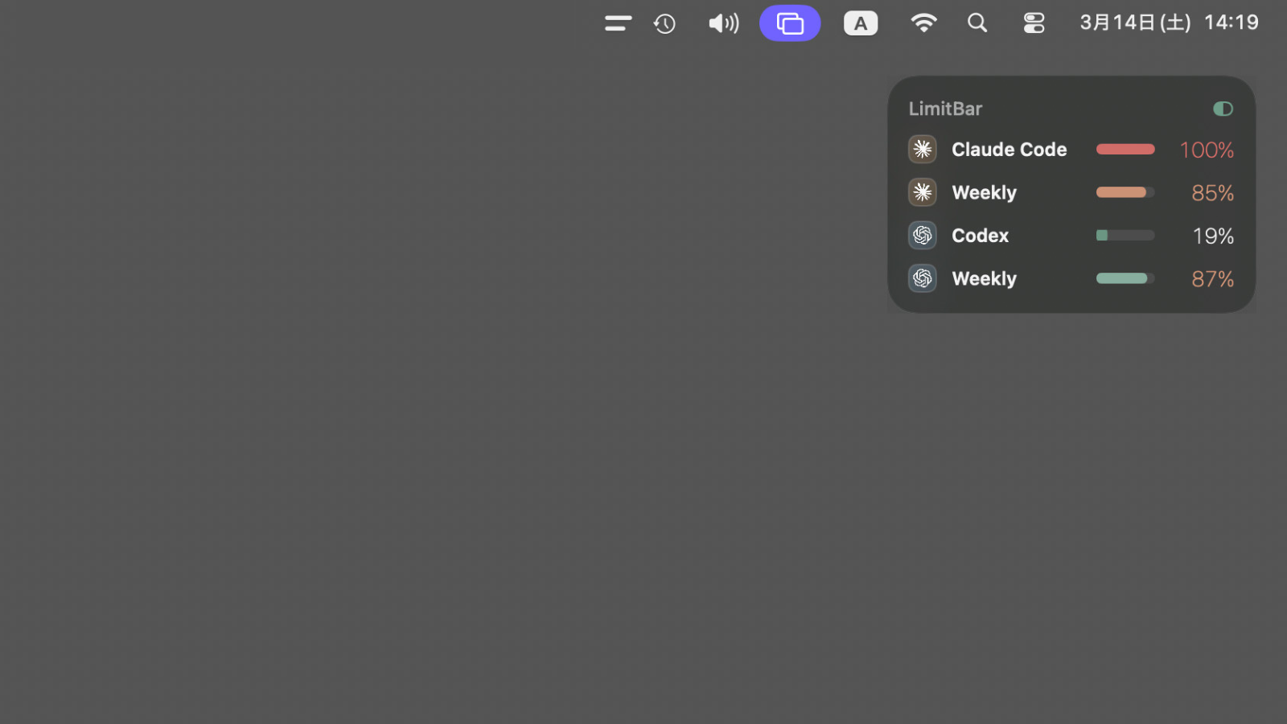Image resolution: width=1287 pixels, height=724 pixels.
Task: Click the 19% percentage next to Codex
Action: [x=1211, y=235]
